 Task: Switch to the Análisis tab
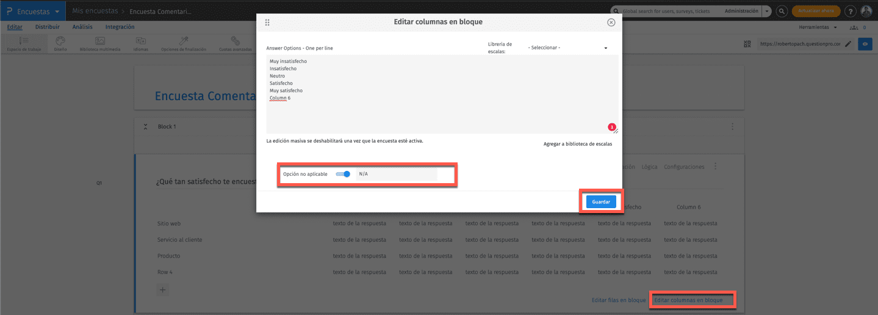[82, 27]
